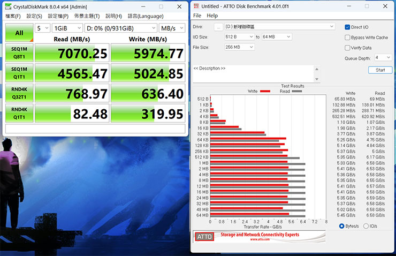Open the 佈景主題(T) menu
The width and height of the screenshot is (396, 256).
[x=87, y=16]
